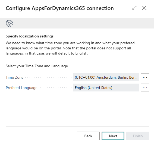This screenshot has width=154, height=146.
Task: Open the Time Zone lookup ellipsis
Action: (x=145, y=77)
